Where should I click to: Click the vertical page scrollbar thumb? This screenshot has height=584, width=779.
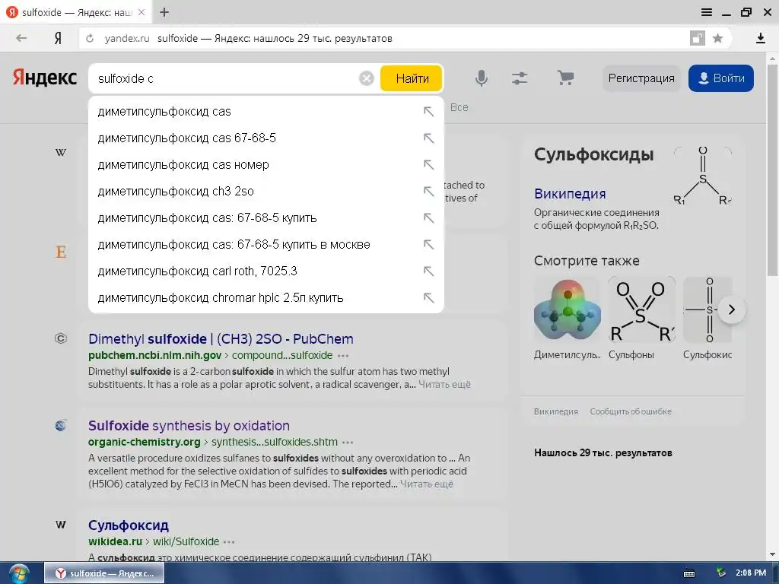coord(773,169)
